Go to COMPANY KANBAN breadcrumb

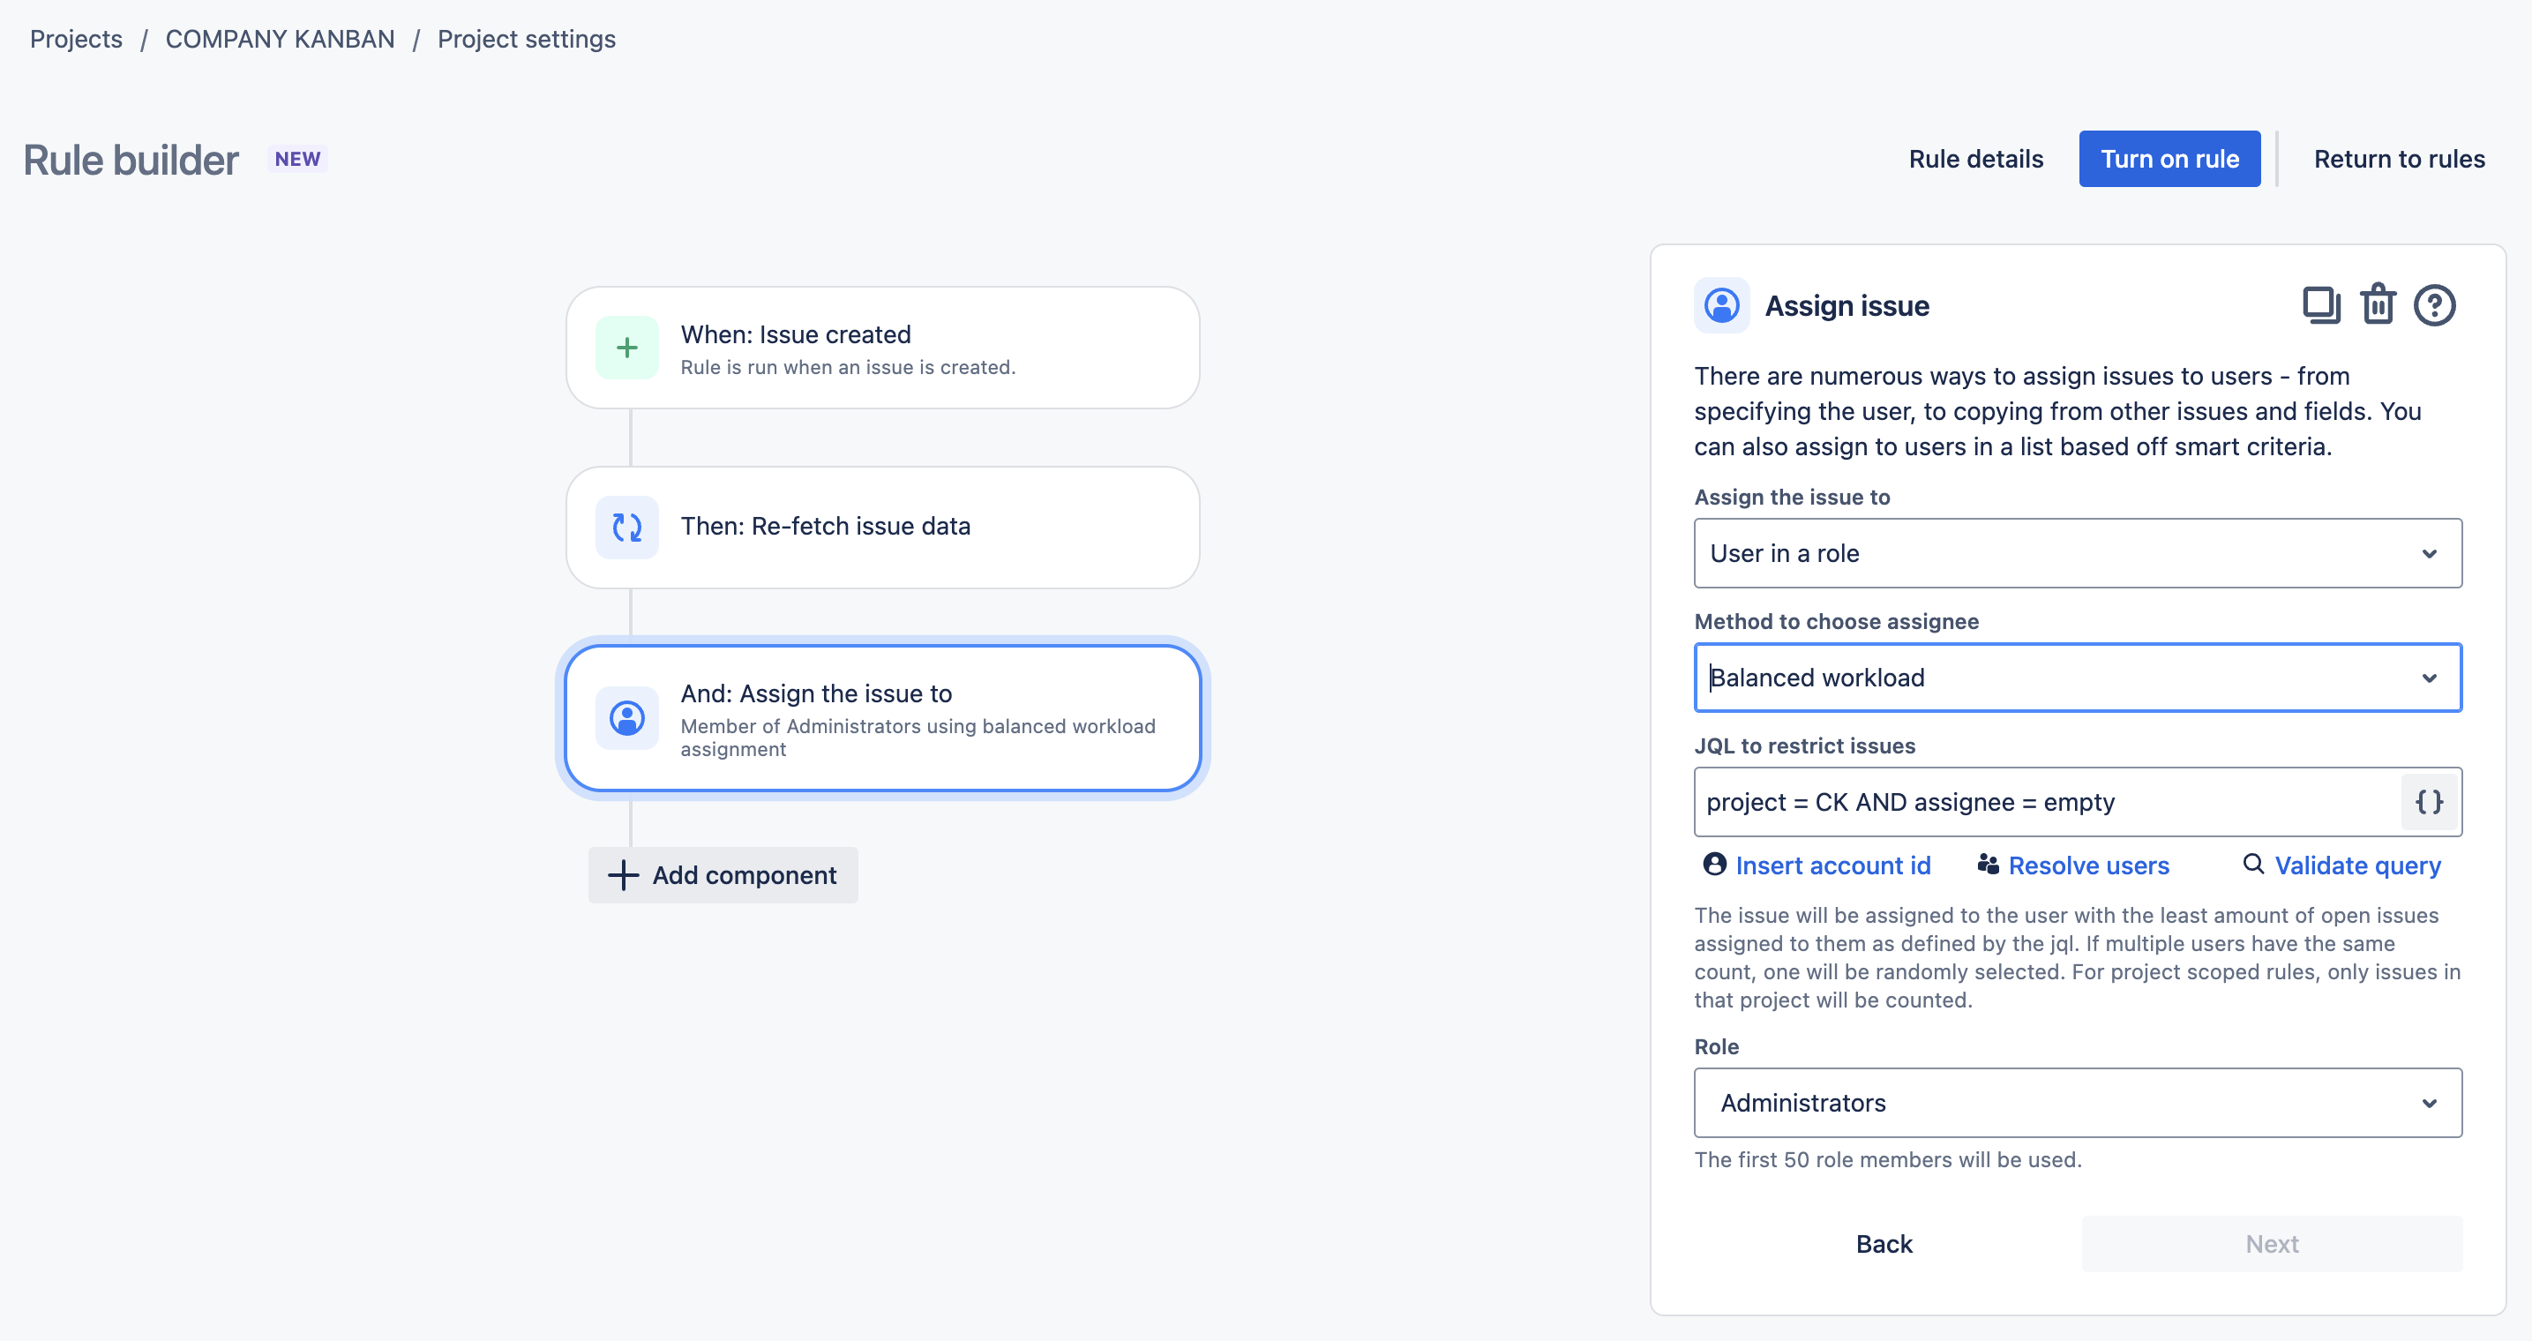tap(279, 40)
